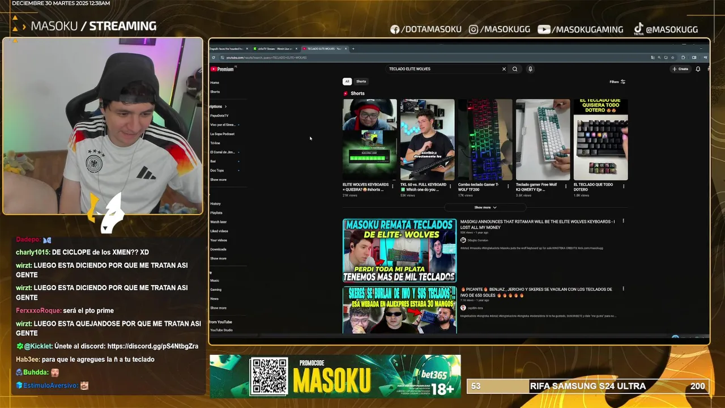Image resolution: width=725 pixels, height=408 pixels.
Task: Select the Shorts filter chip
Action: (361, 82)
